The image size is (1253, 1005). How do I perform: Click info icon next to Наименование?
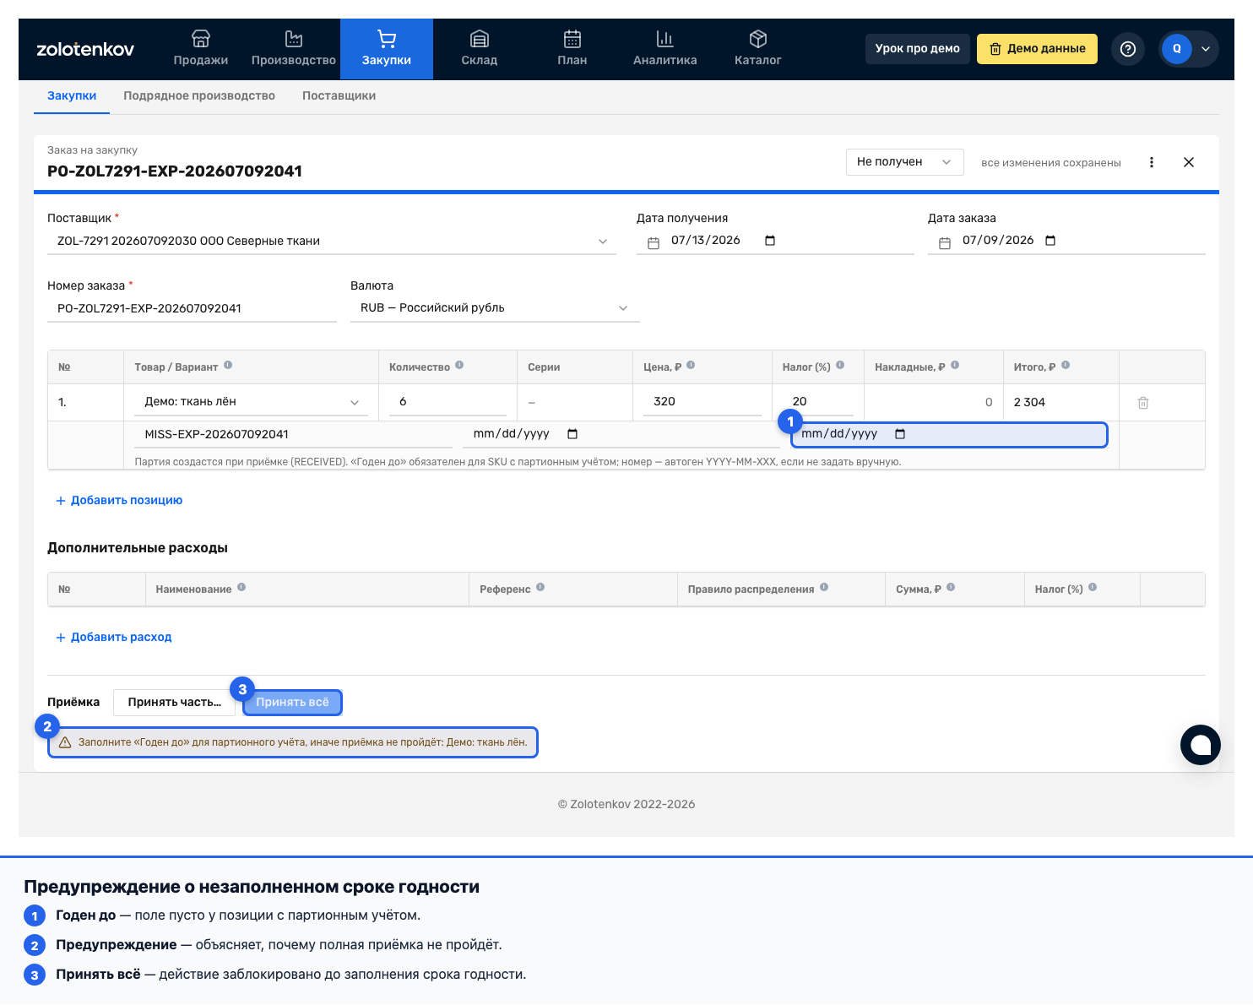(x=241, y=588)
